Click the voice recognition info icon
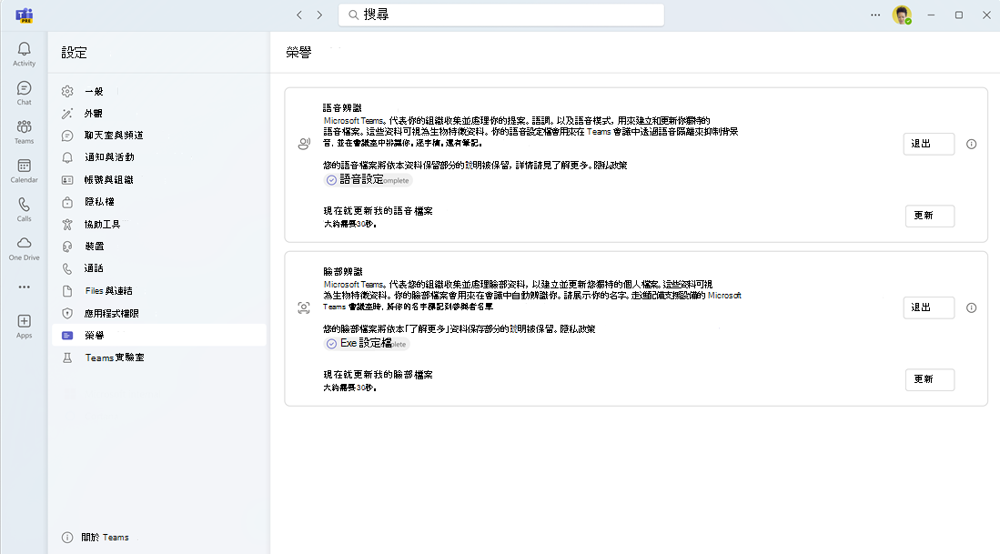Viewport: 1000px width, 554px height. pos(971,144)
